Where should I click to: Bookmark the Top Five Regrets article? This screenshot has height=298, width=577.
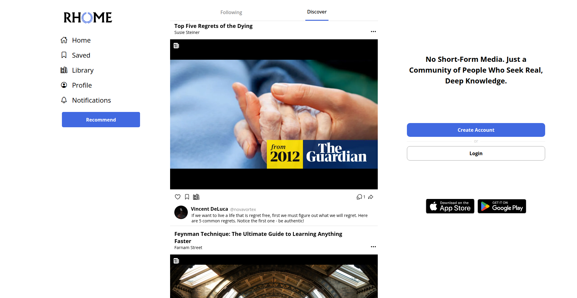click(x=187, y=197)
